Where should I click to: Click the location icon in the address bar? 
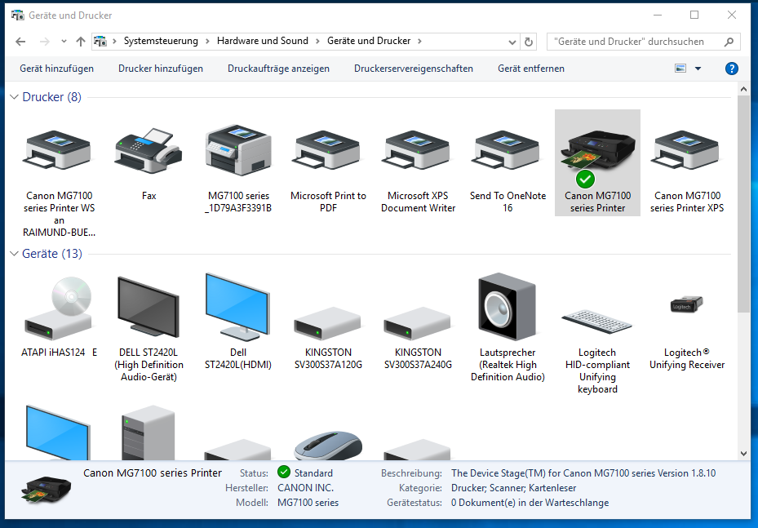pos(100,41)
